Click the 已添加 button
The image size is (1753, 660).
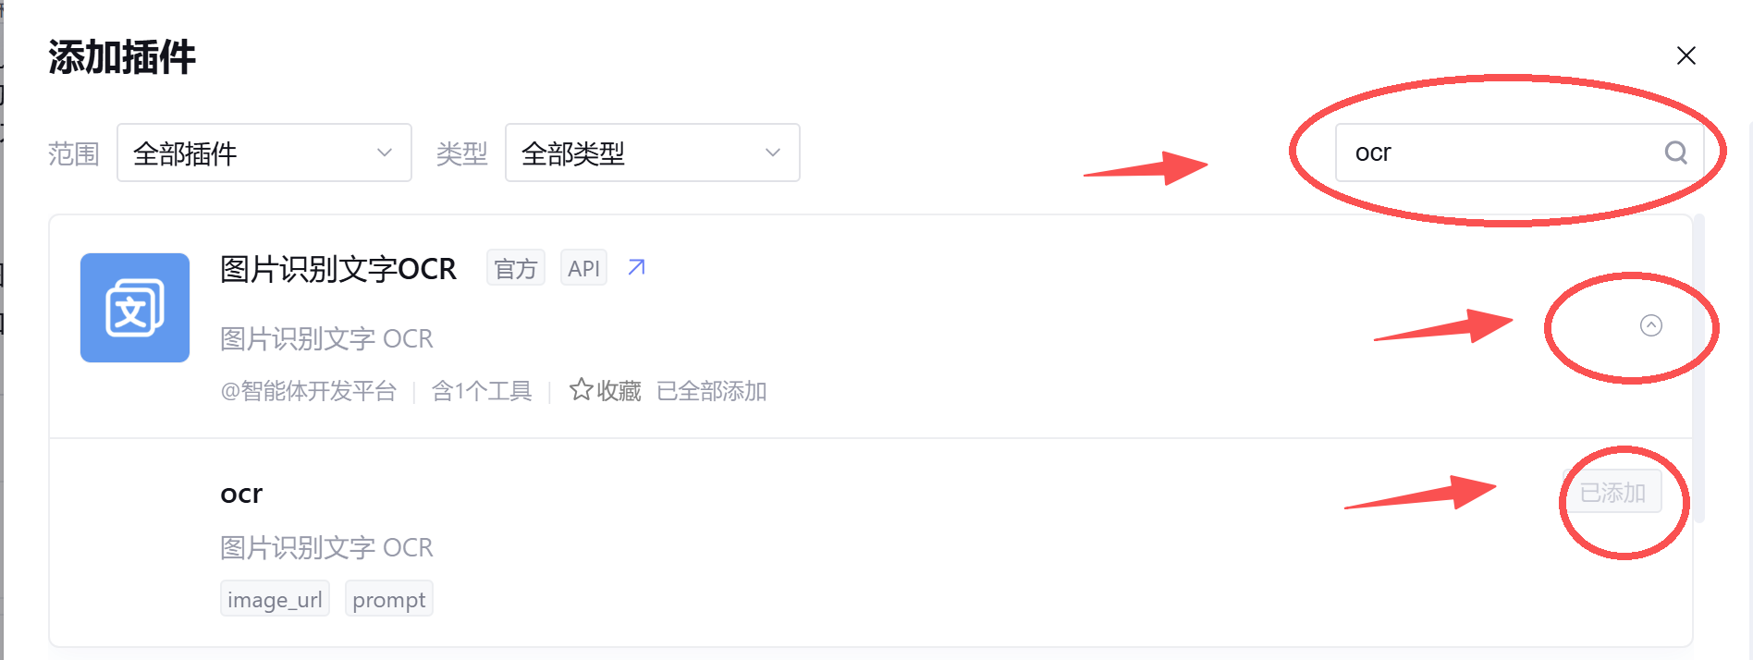coord(1612,493)
